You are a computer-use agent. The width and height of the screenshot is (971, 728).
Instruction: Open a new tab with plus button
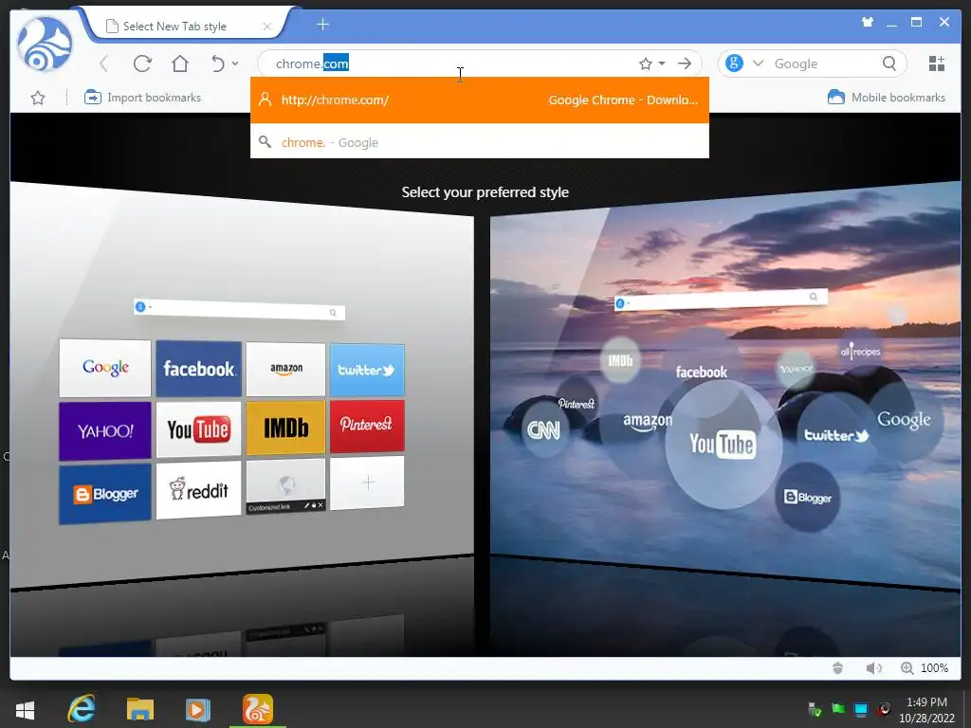point(322,25)
